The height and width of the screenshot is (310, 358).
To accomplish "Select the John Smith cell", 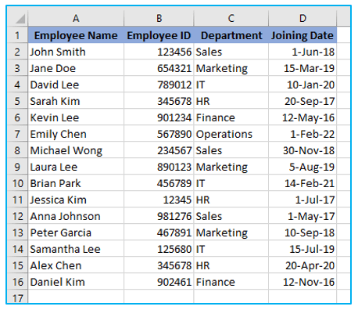I will pyautogui.click(x=76, y=52).
